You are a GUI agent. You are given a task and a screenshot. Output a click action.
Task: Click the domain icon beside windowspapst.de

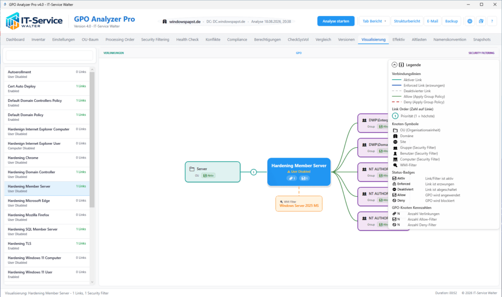point(165,22)
